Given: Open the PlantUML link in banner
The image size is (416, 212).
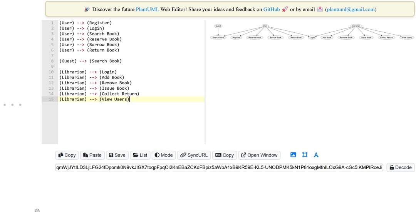Looking at the screenshot, I should click(x=147, y=10).
